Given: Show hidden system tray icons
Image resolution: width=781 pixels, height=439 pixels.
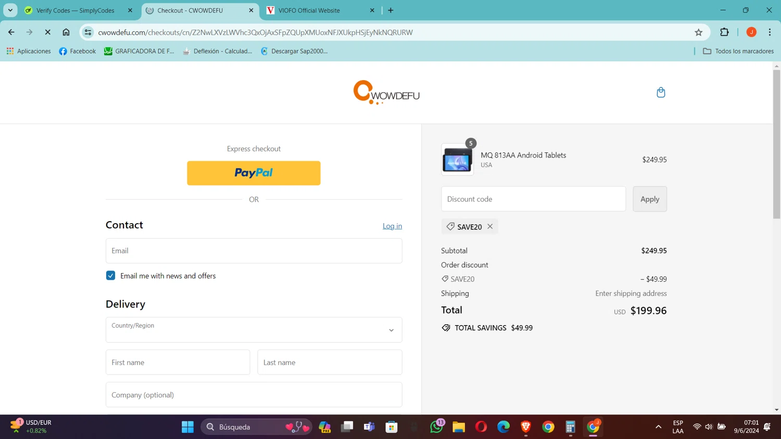Looking at the screenshot, I should [658, 427].
